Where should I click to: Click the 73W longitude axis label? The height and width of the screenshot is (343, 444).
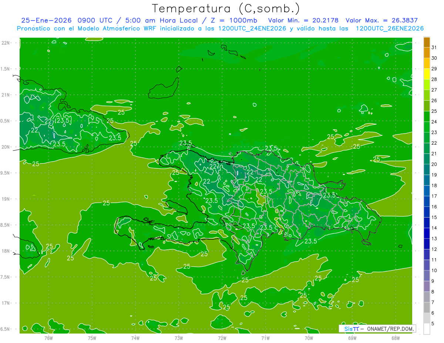179,338
